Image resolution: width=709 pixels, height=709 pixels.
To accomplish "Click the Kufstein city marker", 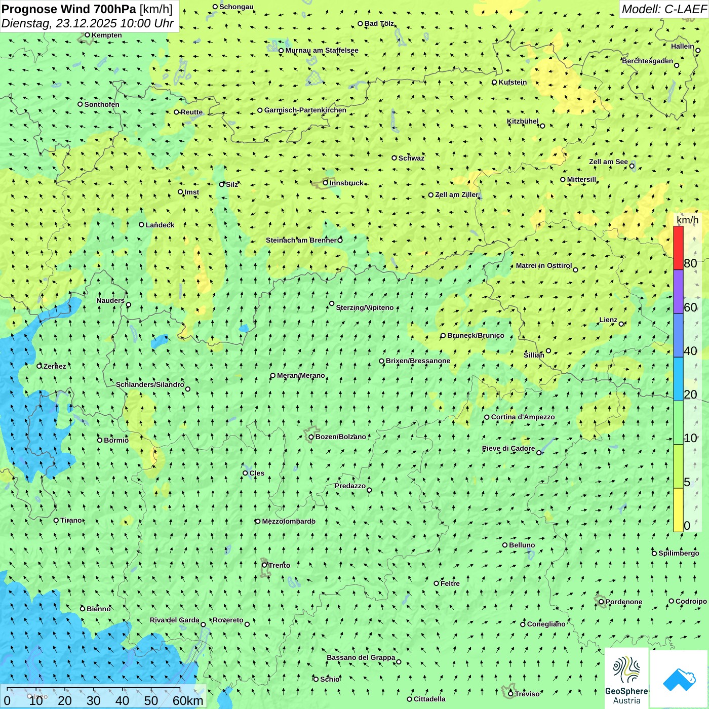I will (x=494, y=82).
